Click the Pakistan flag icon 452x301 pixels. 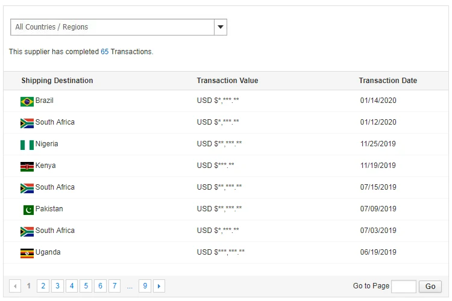(28, 209)
